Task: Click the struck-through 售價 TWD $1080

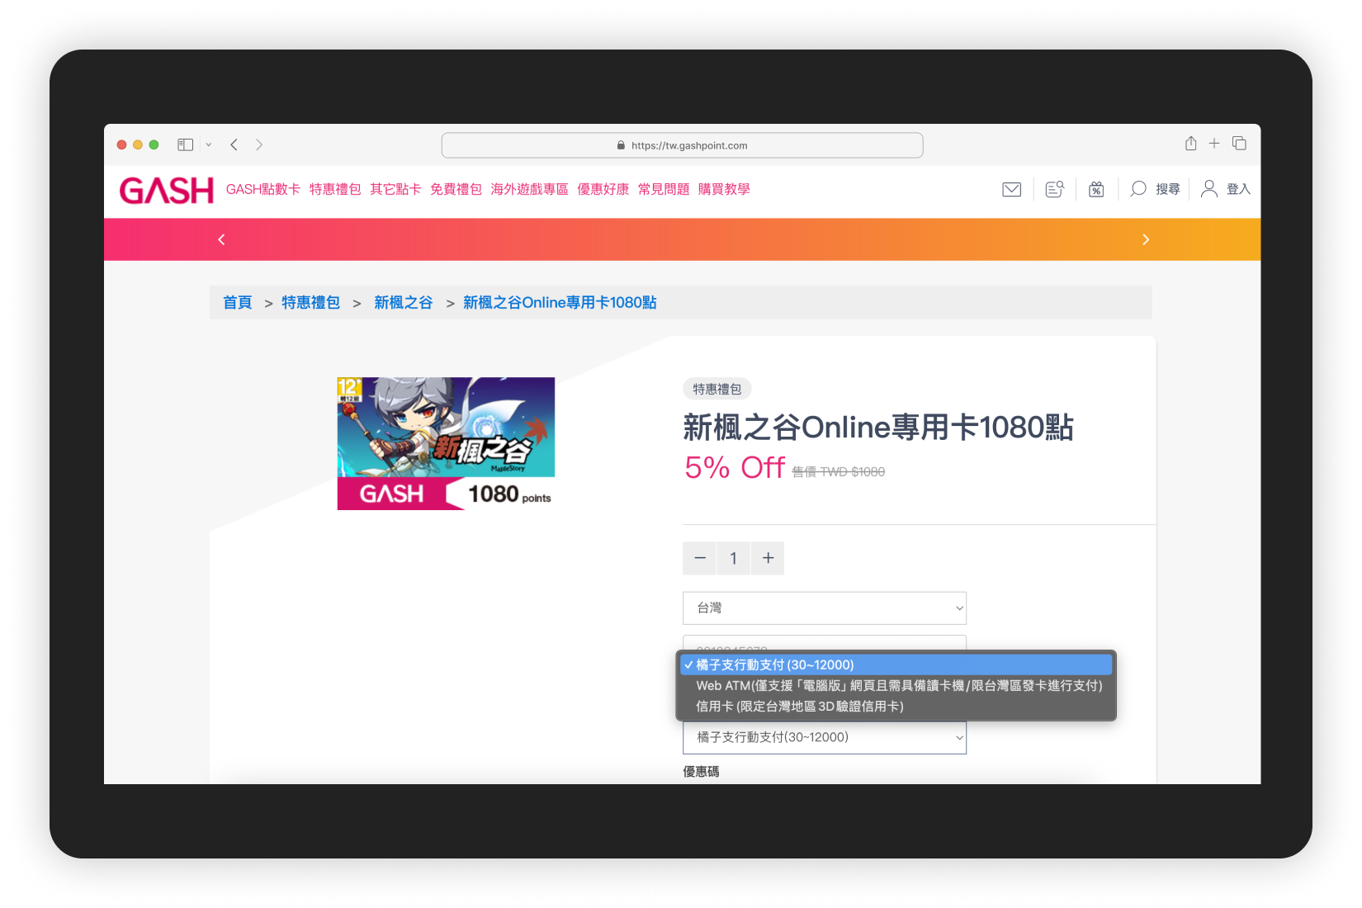Action: click(x=839, y=472)
